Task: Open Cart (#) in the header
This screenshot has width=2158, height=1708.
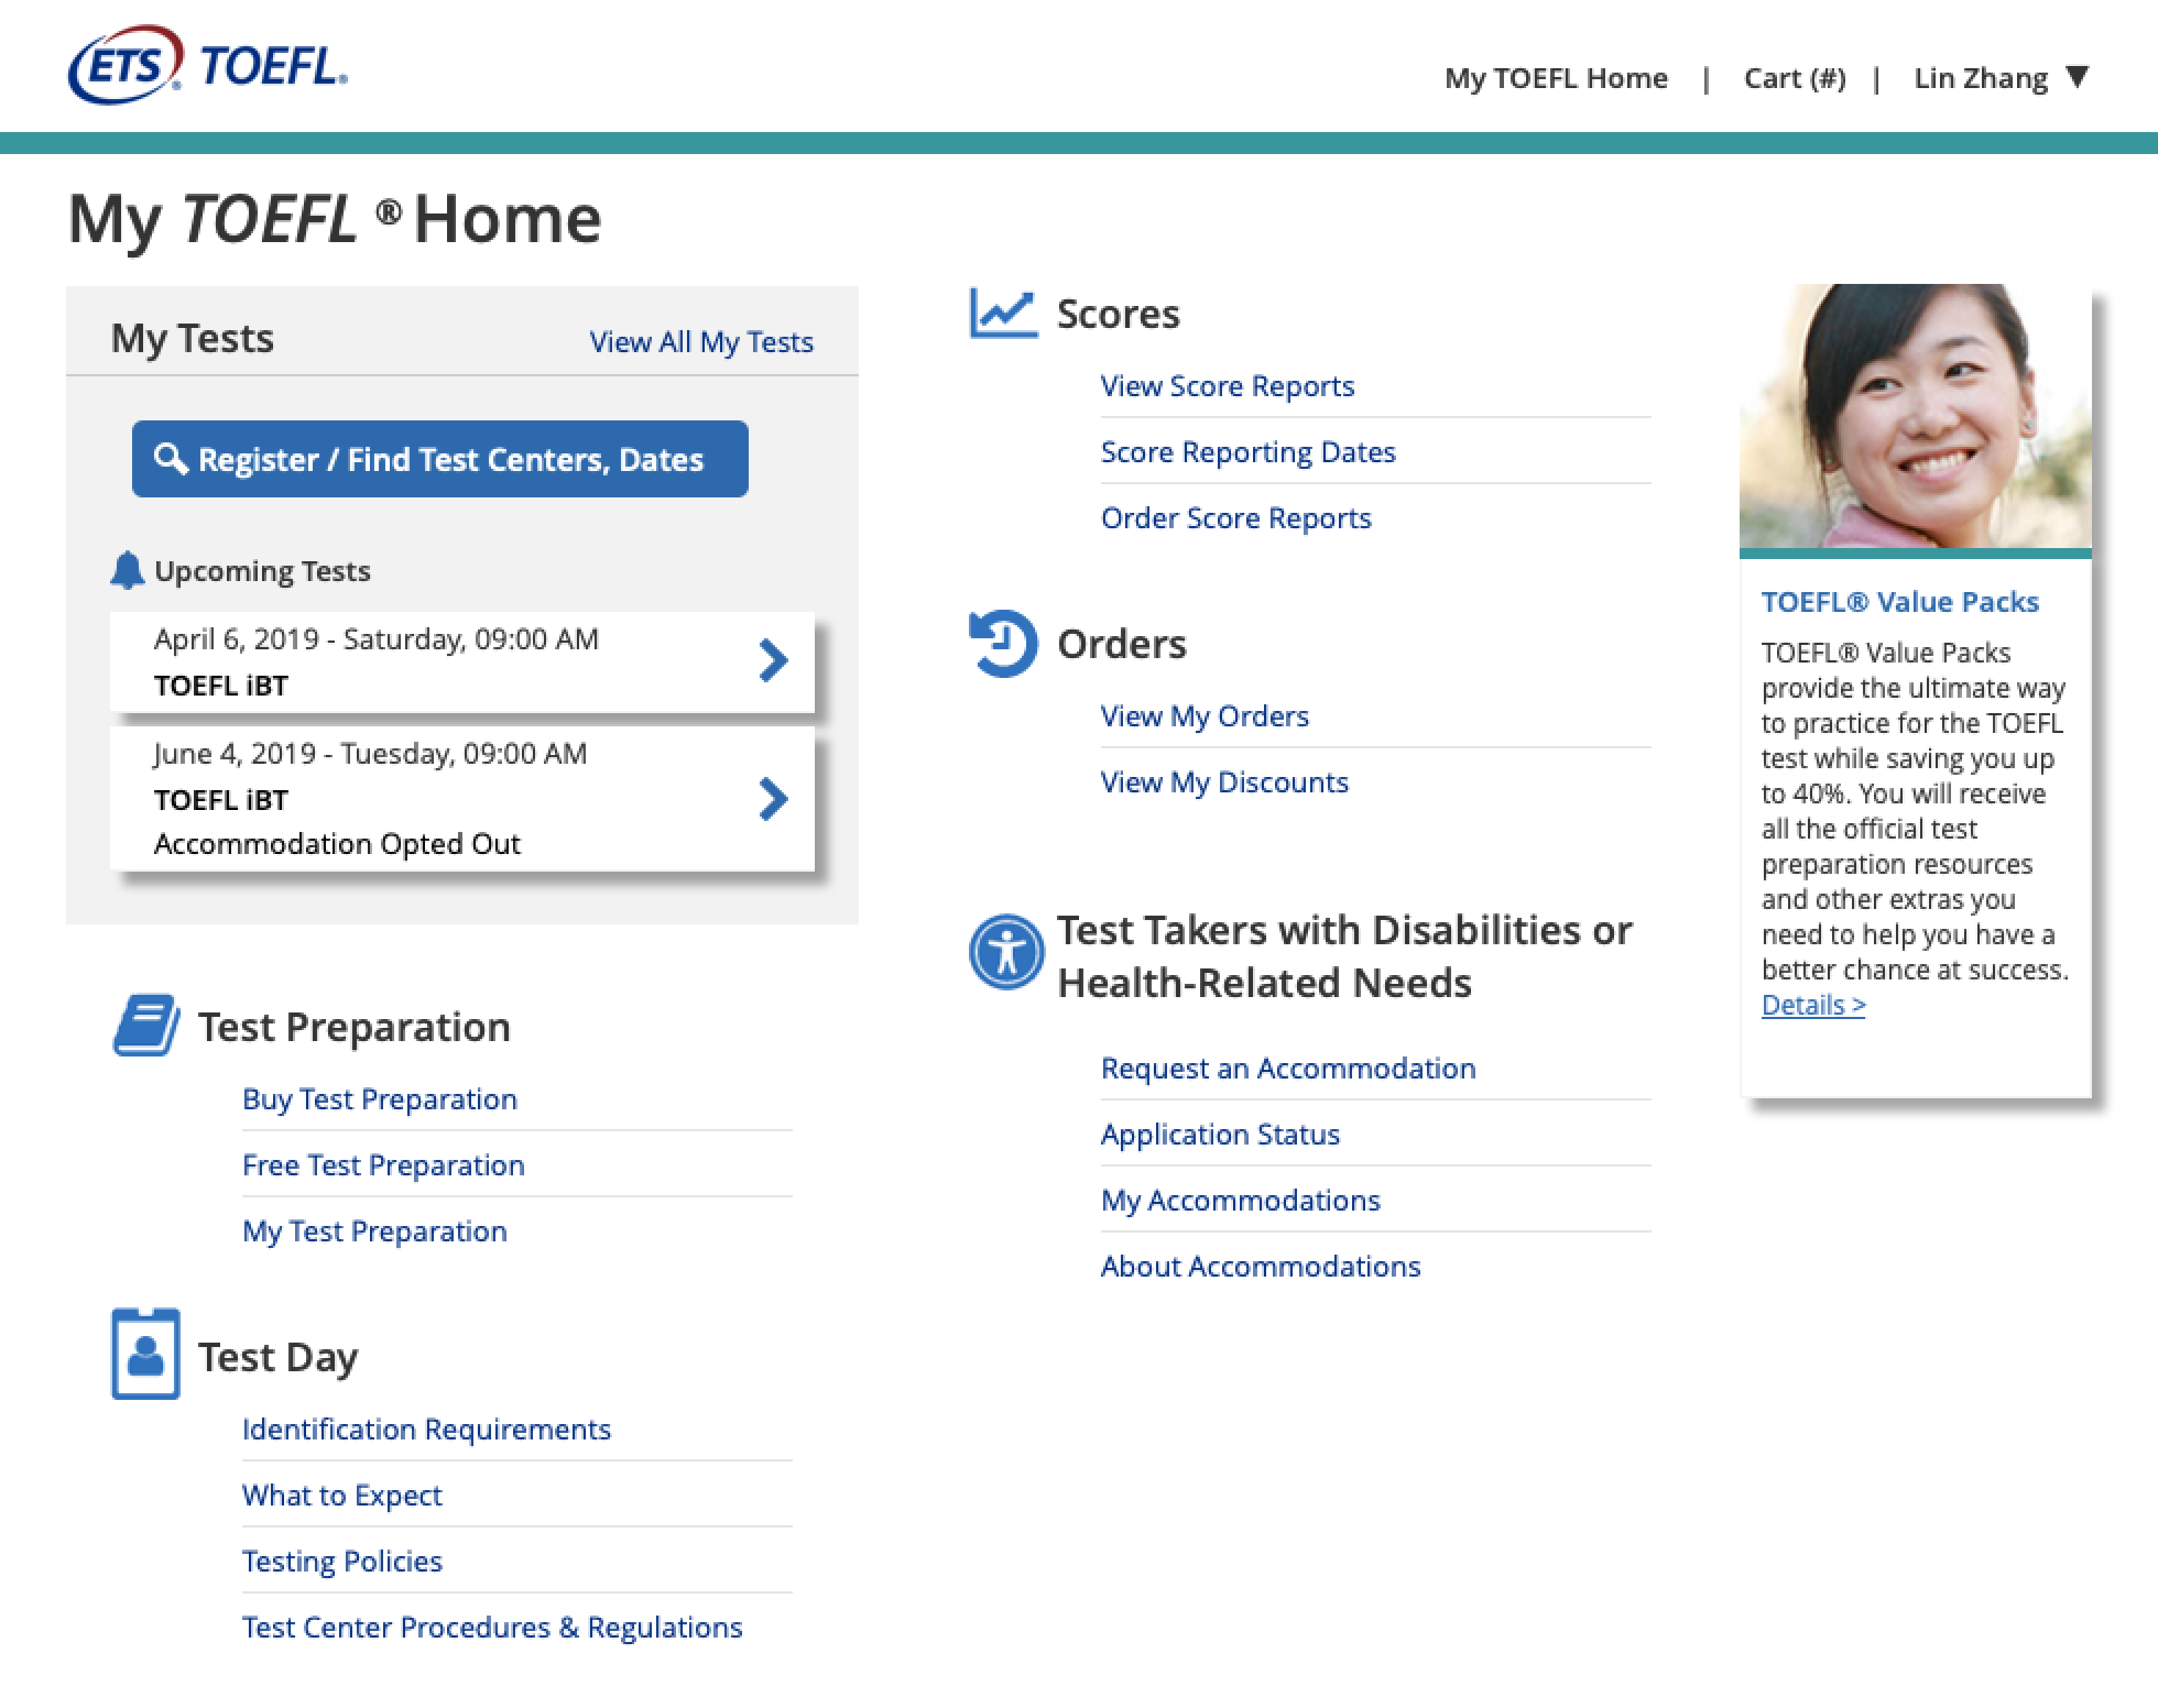Action: coord(1794,78)
